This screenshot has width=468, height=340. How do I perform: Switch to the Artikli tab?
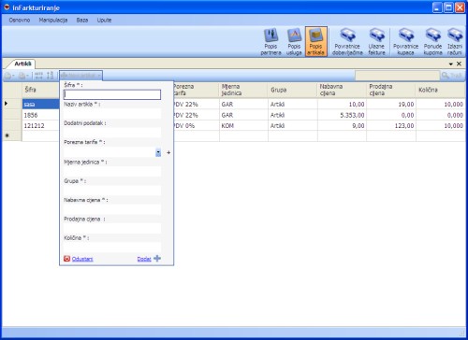(22, 64)
